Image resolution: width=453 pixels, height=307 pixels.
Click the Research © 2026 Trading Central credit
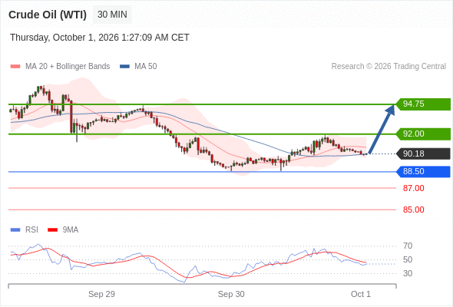point(389,67)
